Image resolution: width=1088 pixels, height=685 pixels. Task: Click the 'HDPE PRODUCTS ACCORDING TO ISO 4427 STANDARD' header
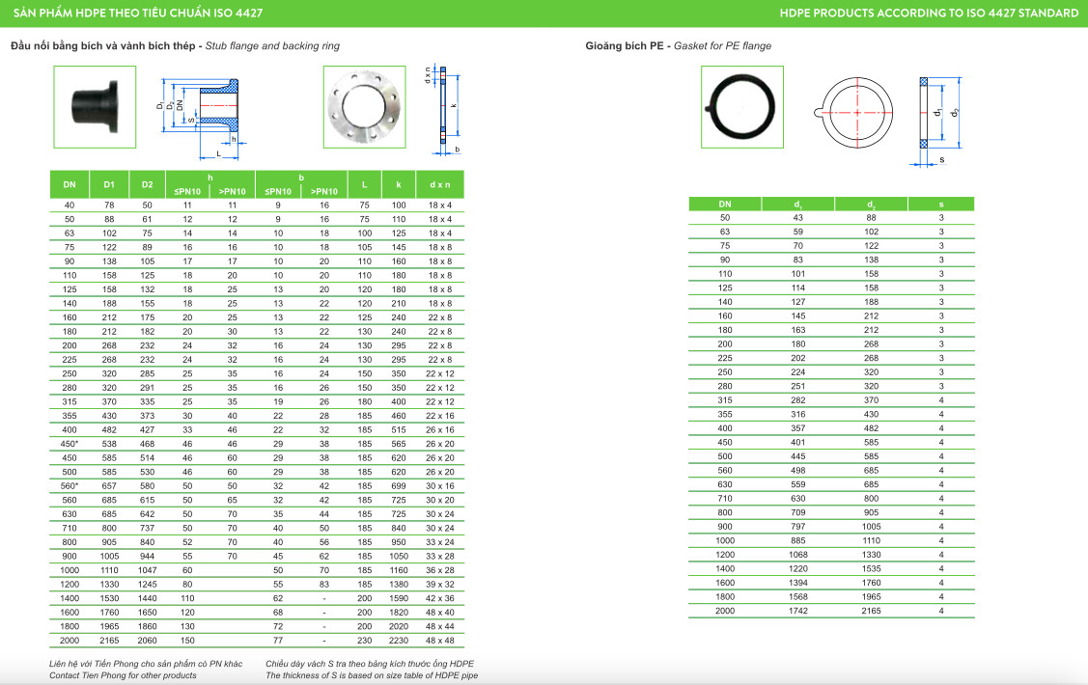pyautogui.click(x=929, y=13)
